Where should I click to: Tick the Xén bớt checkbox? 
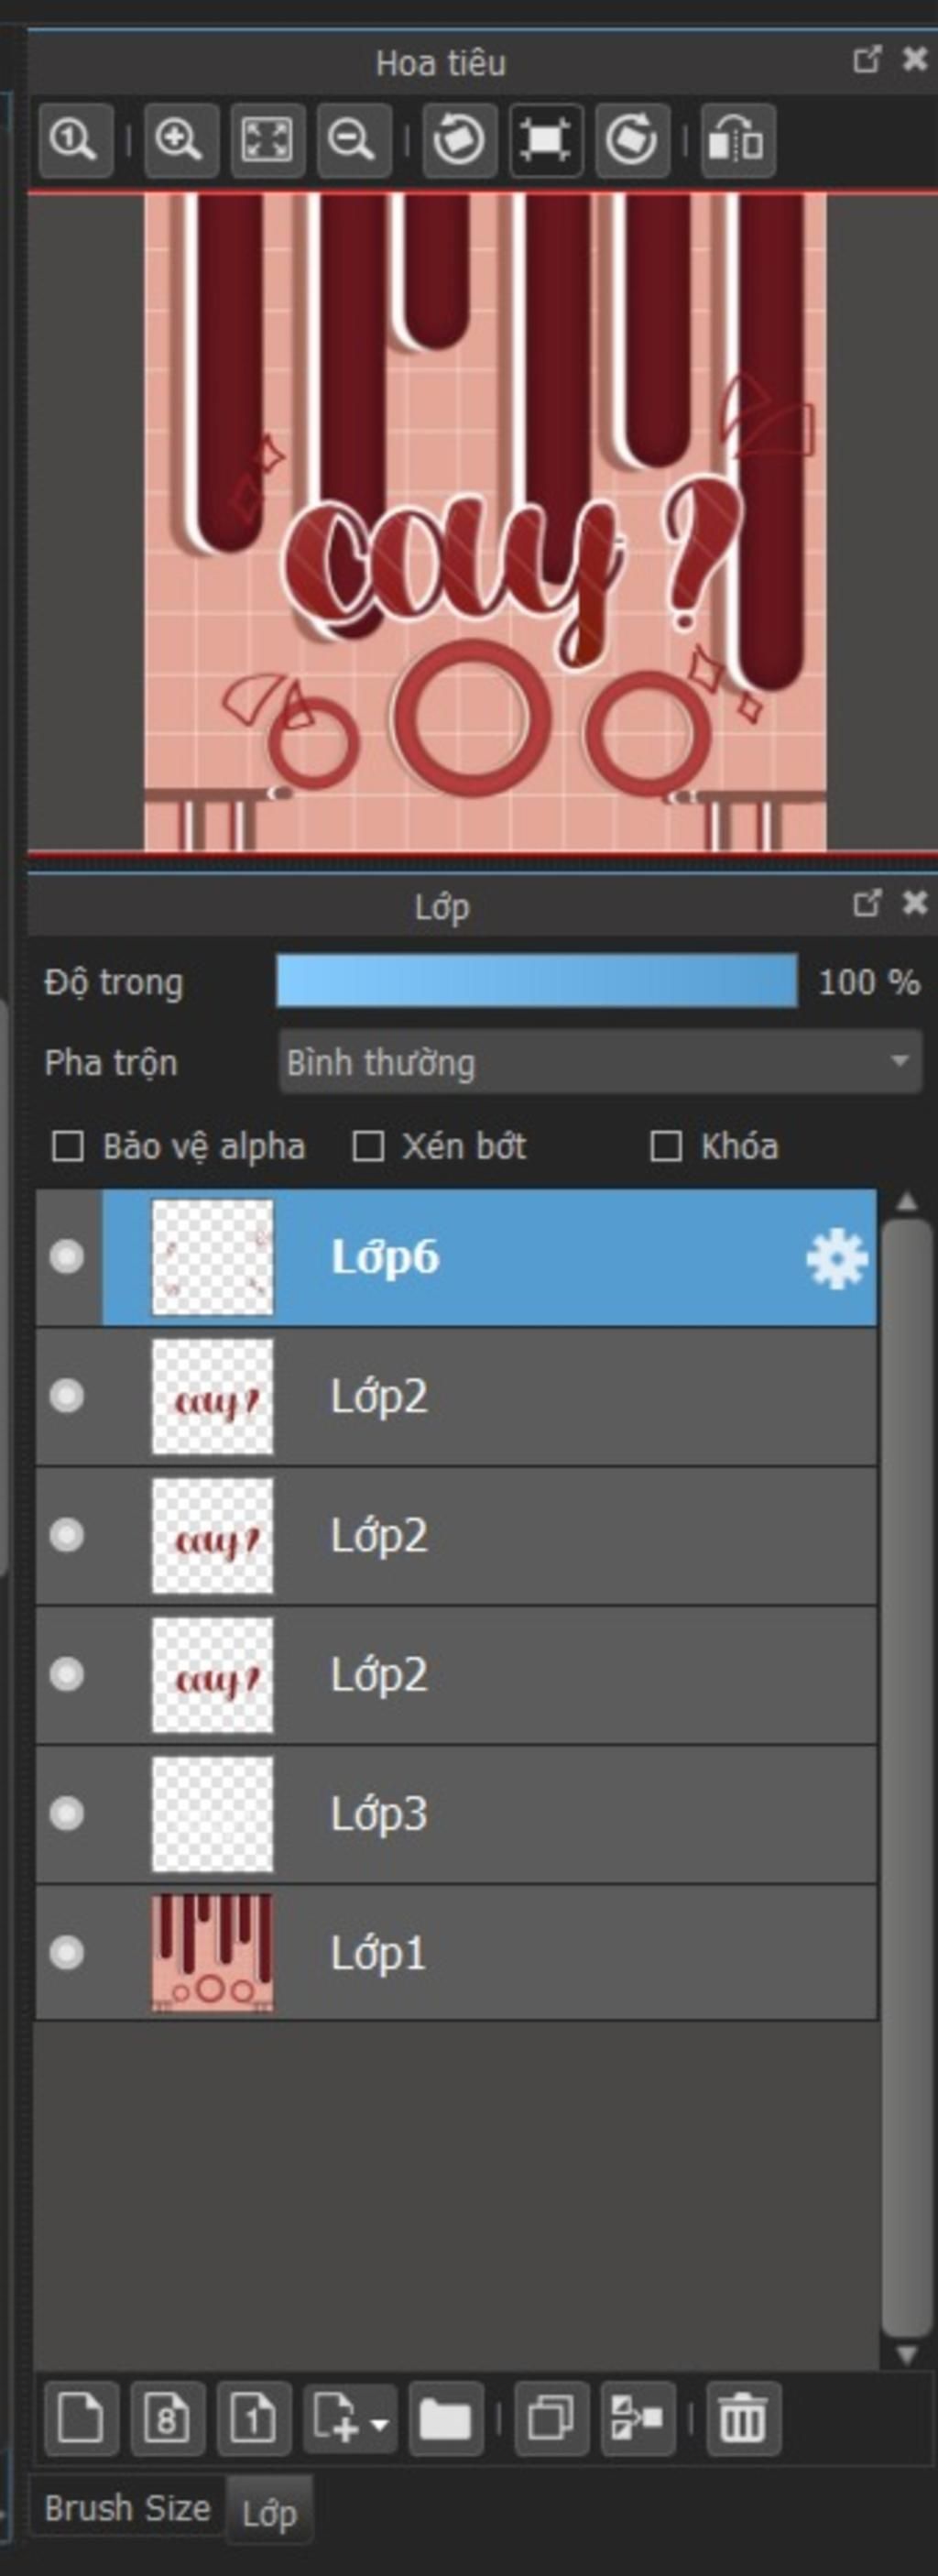[368, 1146]
